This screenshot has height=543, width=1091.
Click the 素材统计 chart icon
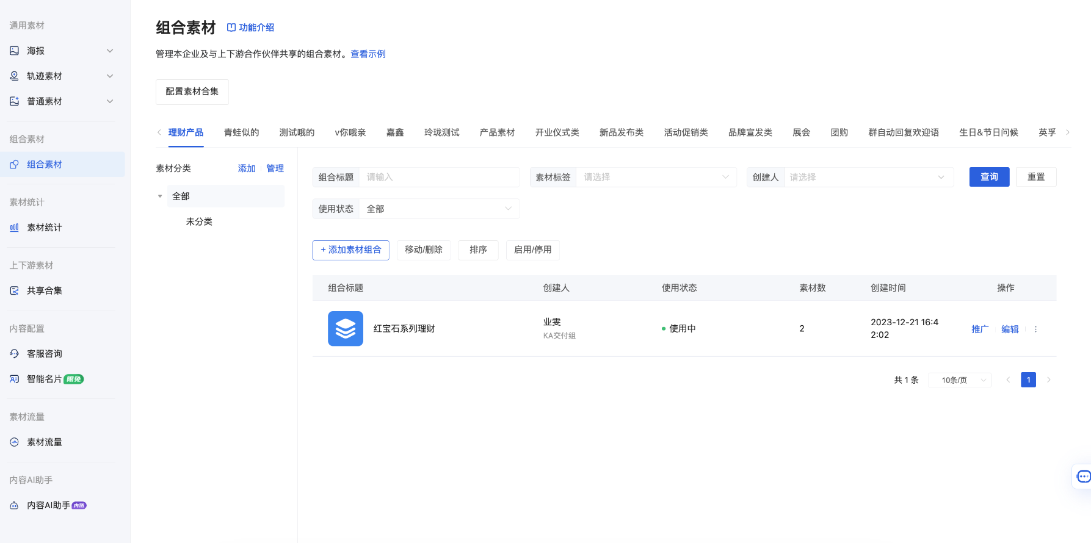coord(14,228)
